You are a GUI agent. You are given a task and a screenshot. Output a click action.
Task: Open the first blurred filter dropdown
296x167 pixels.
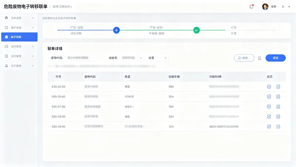132,58
